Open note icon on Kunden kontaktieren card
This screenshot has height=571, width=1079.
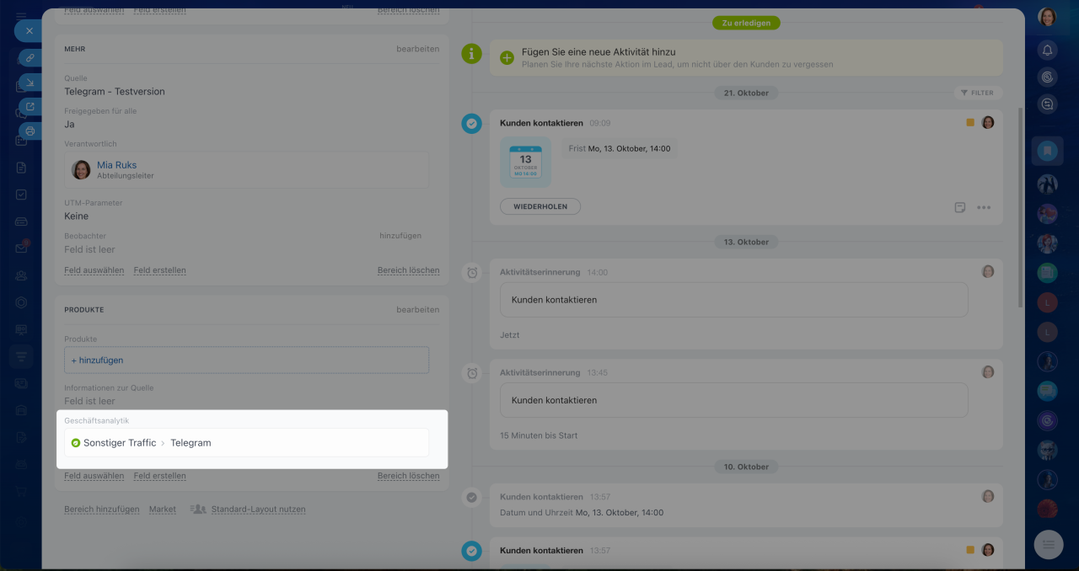[x=960, y=207]
